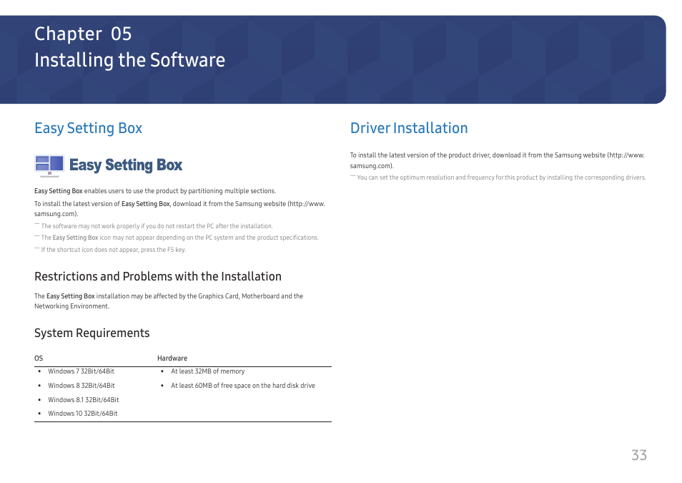Click note about restarting the PC after installation
This screenshot has height=483, width=682.
[157, 226]
